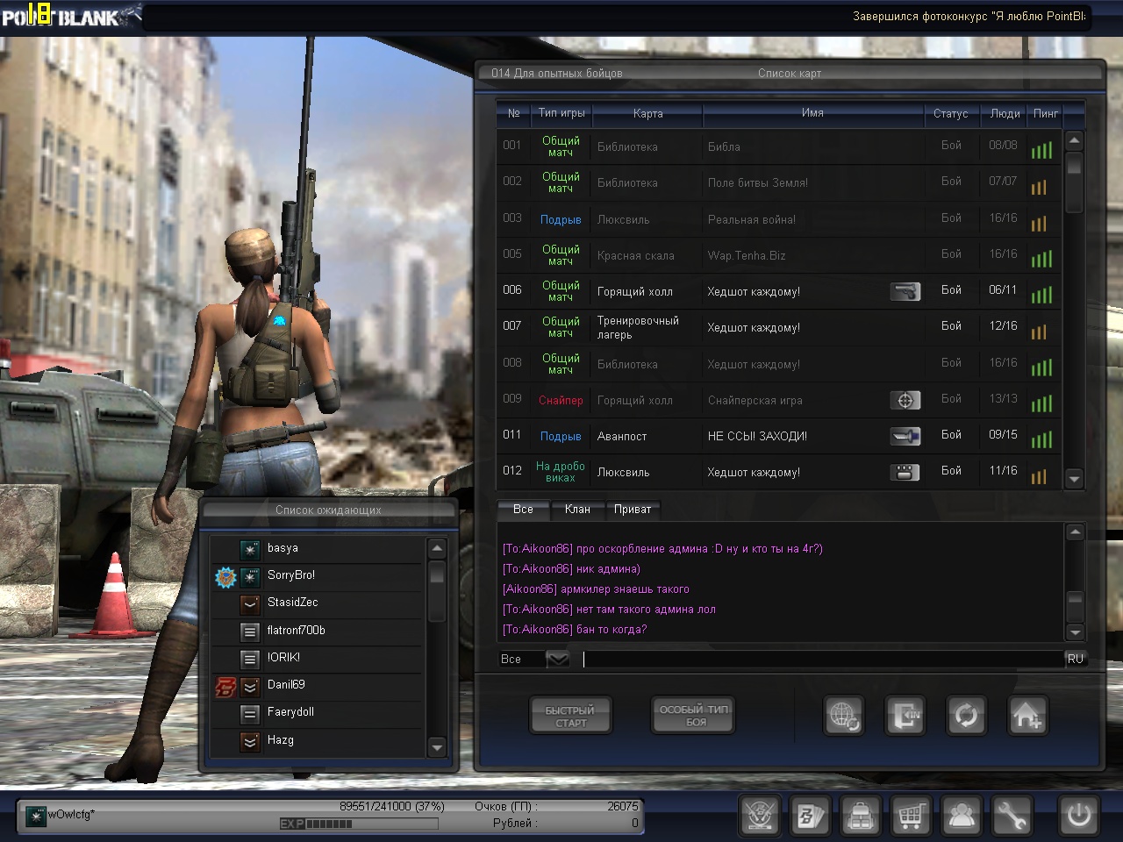Sort rooms by the № column header
Image resolution: width=1123 pixels, height=842 pixels.
point(514,113)
